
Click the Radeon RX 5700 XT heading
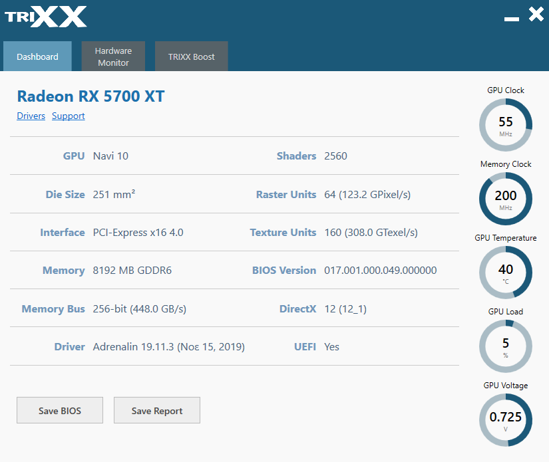pyautogui.click(x=91, y=96)
